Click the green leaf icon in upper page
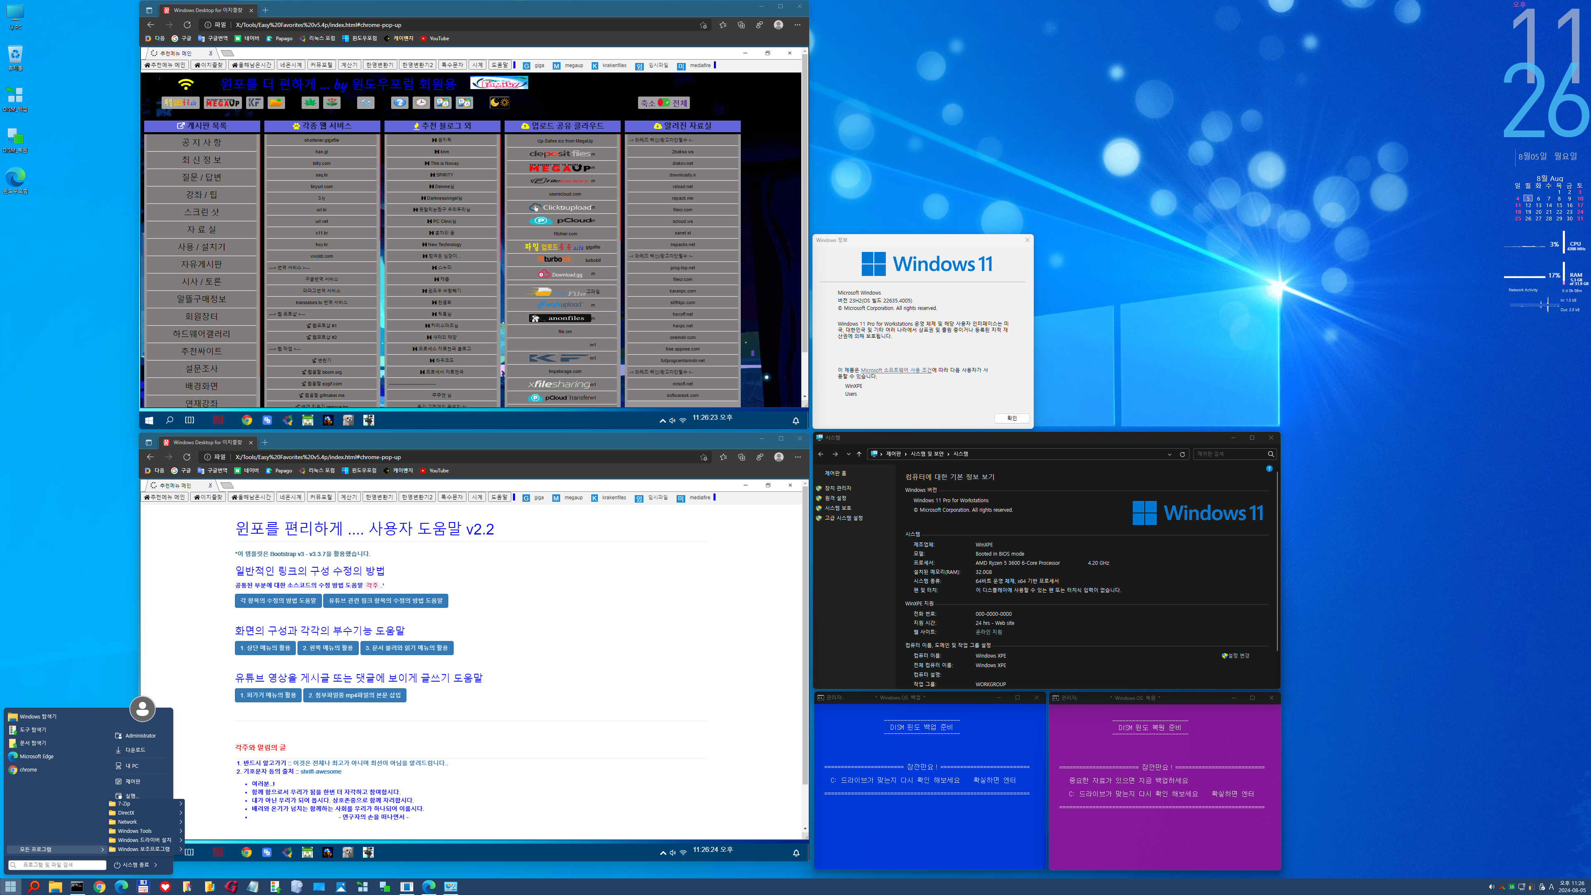Image resolution: width=1591 pixels, height=895 pixels. (x=310, y=102)
